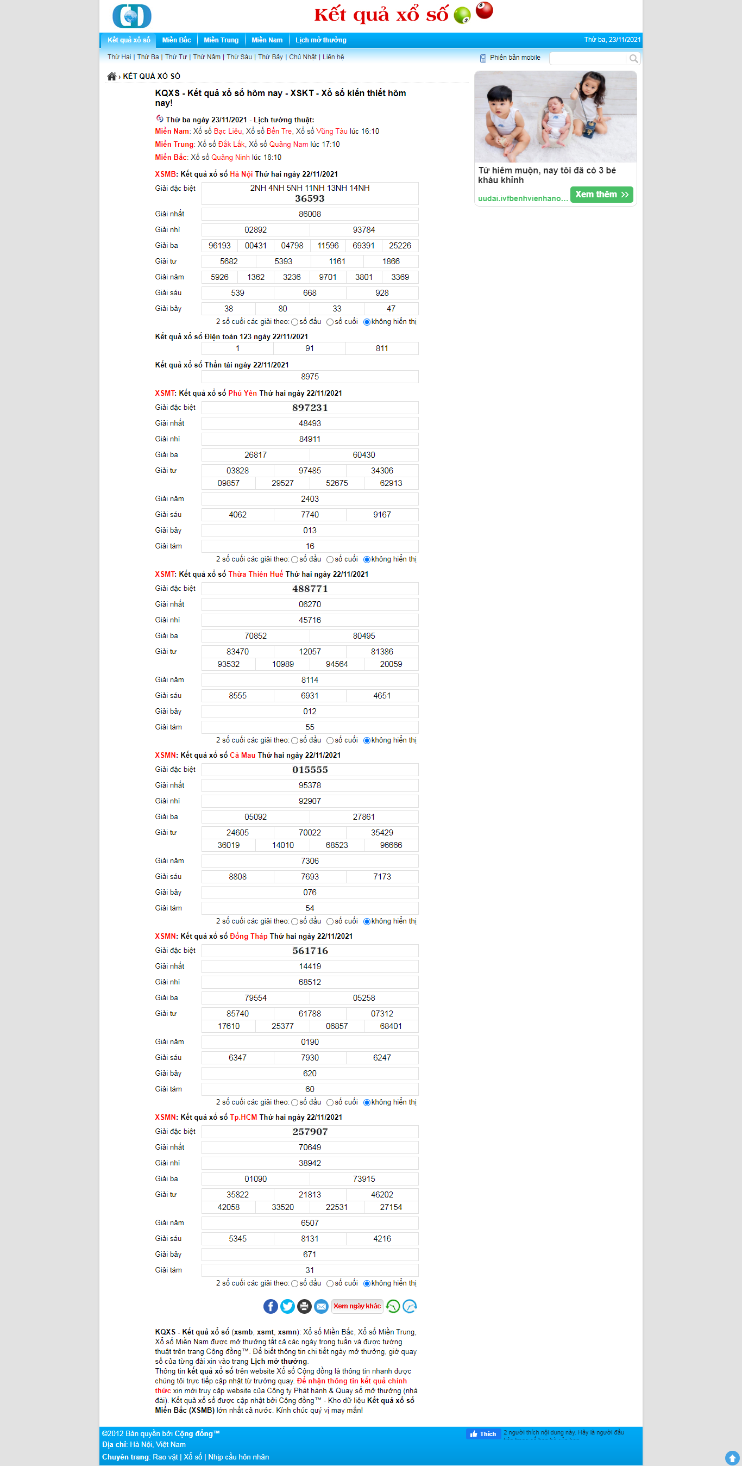Click into the search input field
The height and width of the screenshot is (1466, 742).
[587, 59]
